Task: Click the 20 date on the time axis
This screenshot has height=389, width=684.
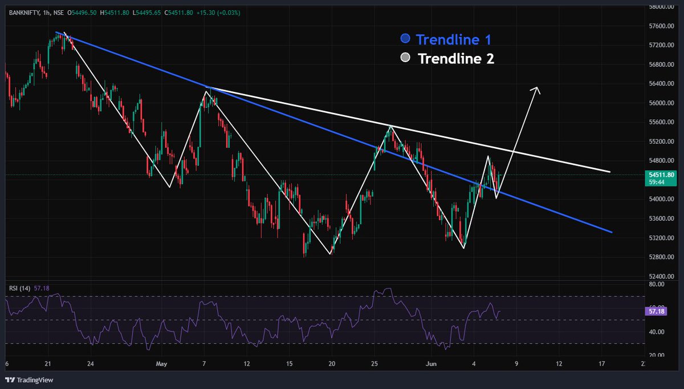Action: point(332,363)
